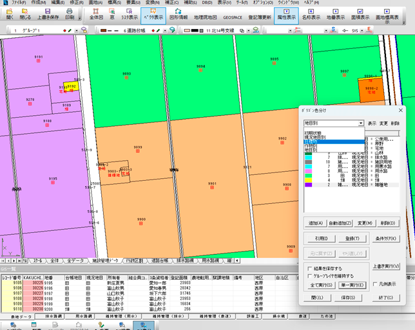Check the 凡例表示 legend checkbox

pyautogui.click(x=375, y=284)
